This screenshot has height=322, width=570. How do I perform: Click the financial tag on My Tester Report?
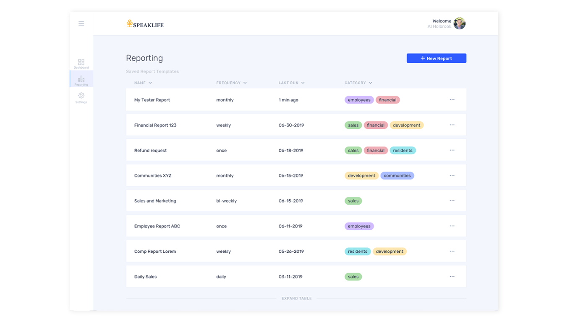[x=388, y=100]
